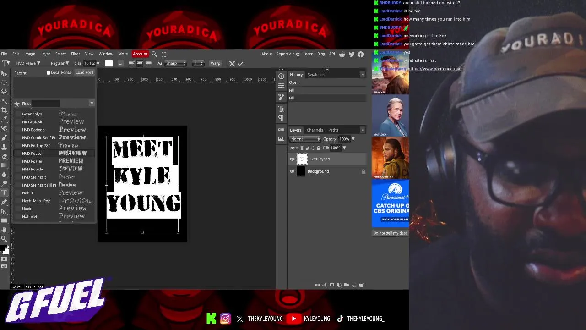Align text right

coord(148,63)
